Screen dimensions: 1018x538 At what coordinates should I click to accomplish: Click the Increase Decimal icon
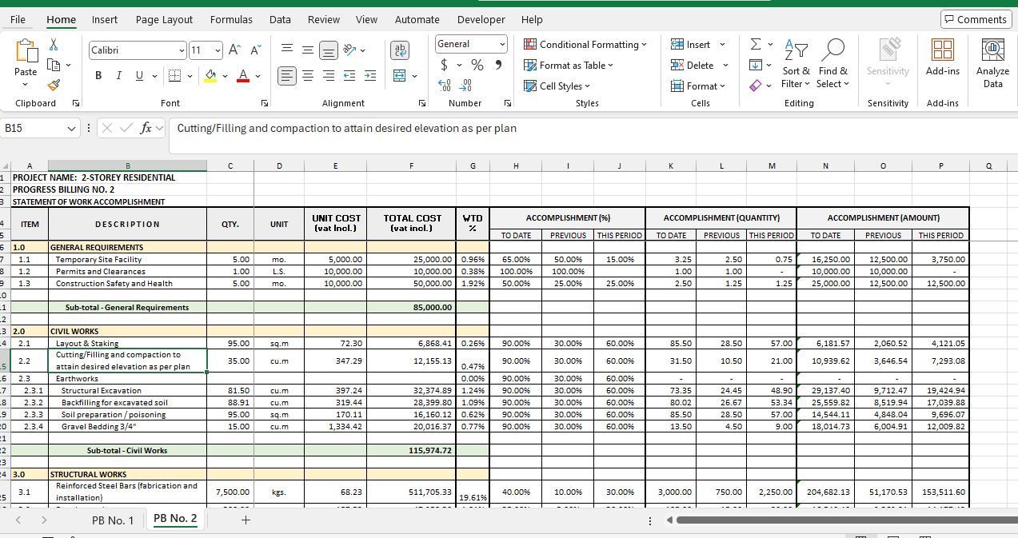click(x=444, y=85)
